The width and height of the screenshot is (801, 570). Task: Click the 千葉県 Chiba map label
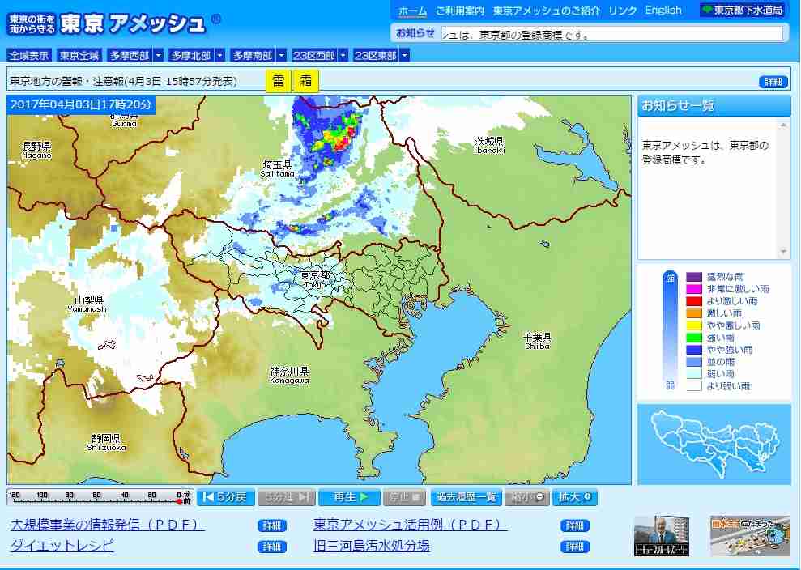[x=537, y=341]
